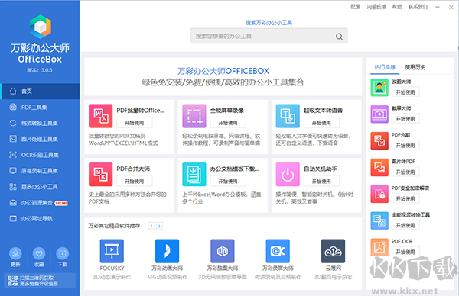Image resolution: width=459 pixels, height=296 pixels.
Task: Show previous recommended software with left arrow
Action: pyautogui.click(x=151, y=226)
